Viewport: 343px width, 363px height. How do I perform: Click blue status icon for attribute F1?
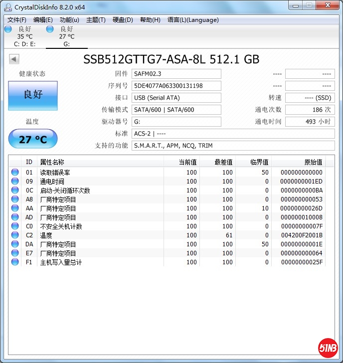coord(15,262)
